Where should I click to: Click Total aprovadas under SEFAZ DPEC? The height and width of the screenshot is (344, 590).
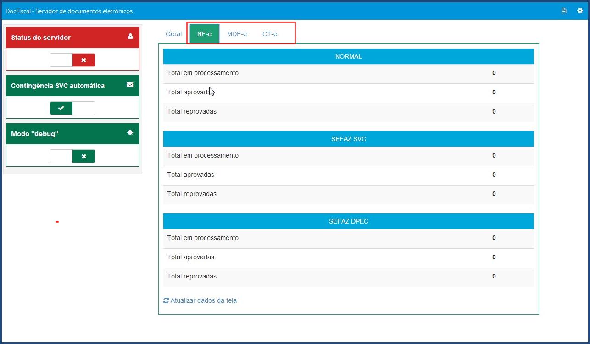tap(190, 257)
